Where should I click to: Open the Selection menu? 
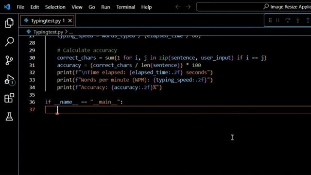coord(55,7)
